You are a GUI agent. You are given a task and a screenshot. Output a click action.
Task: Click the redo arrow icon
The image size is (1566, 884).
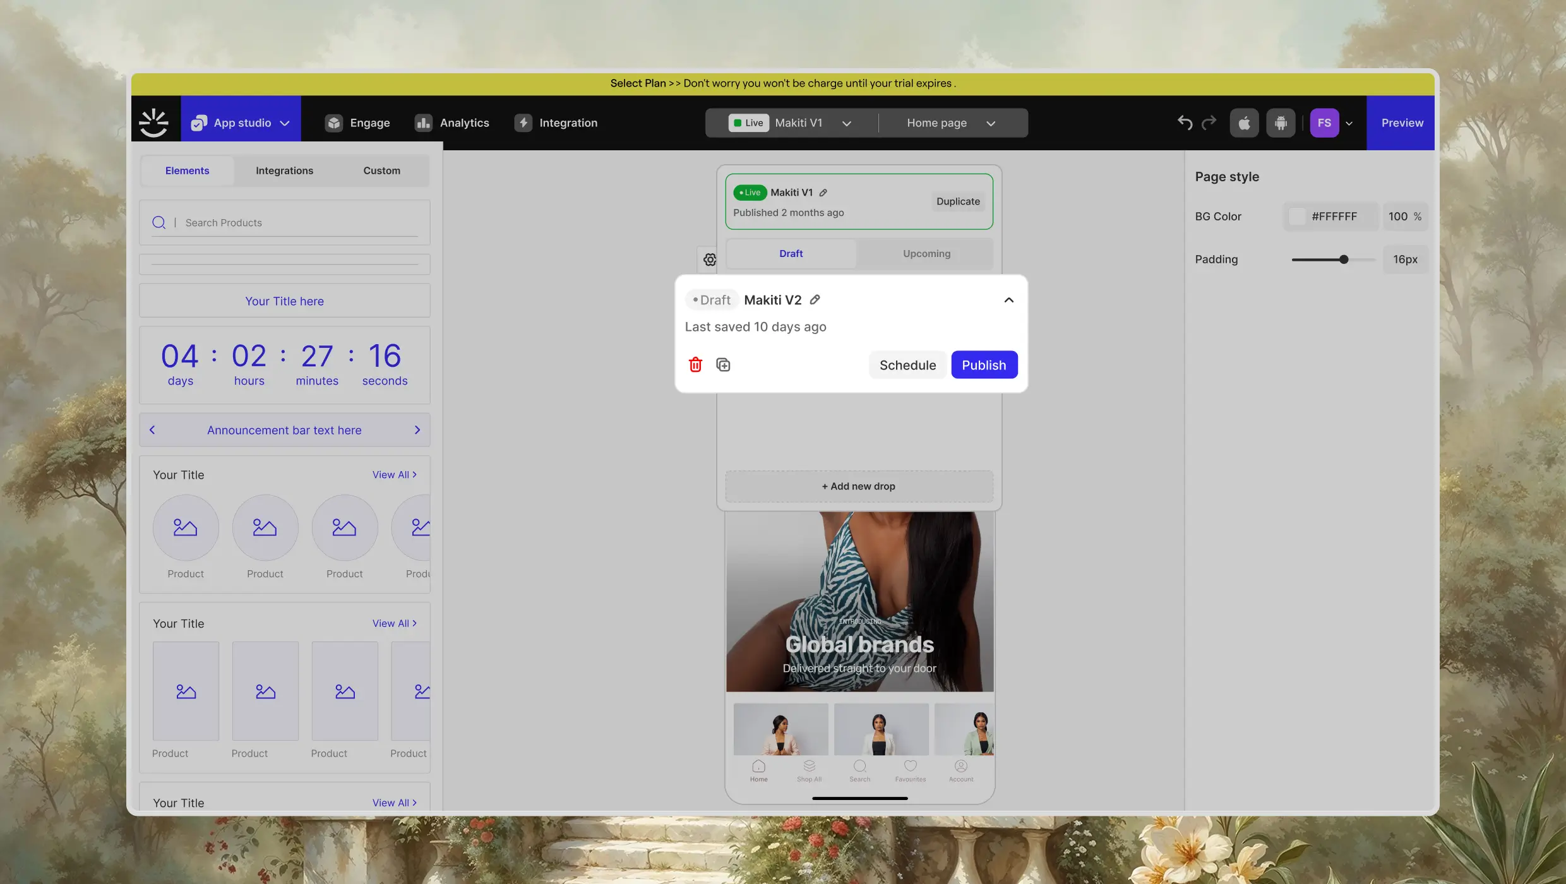point(1209,122)
